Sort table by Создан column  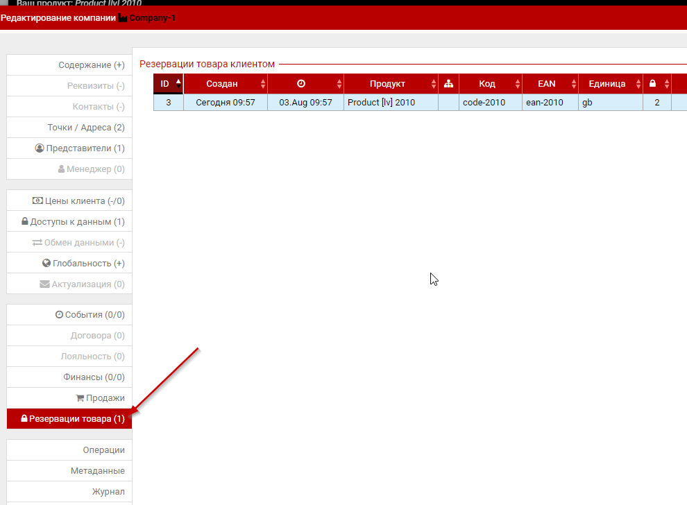[x=222, y=84]
